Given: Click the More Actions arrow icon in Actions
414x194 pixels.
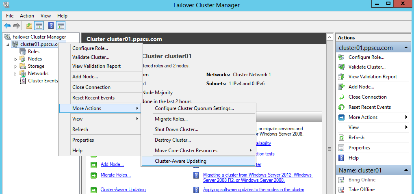Looking at the screenshot, I should (341, 117).
